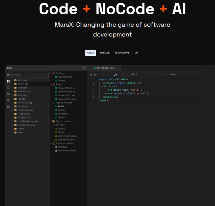Open the analytics chart sidebar icon
215x206 pixels.
8,94
